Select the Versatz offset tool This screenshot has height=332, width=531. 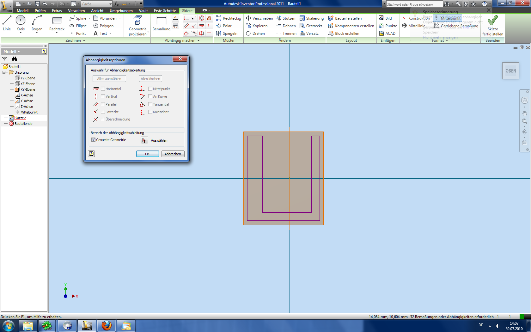pyautogui.click(x=309, y=34)
